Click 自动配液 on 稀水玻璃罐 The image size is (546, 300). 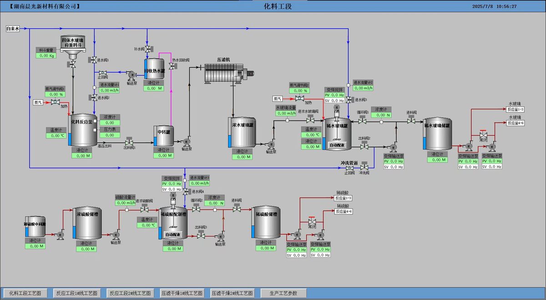coord(337,145)
